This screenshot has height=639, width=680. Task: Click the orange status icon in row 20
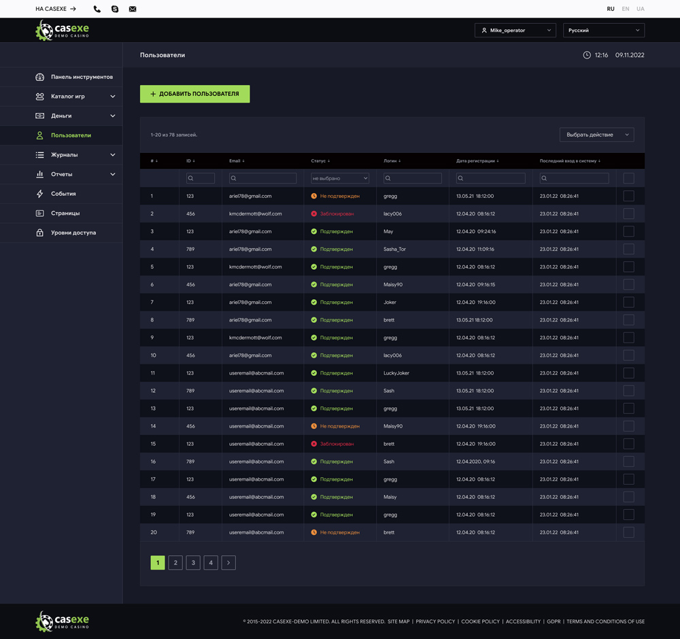point(314,532)
